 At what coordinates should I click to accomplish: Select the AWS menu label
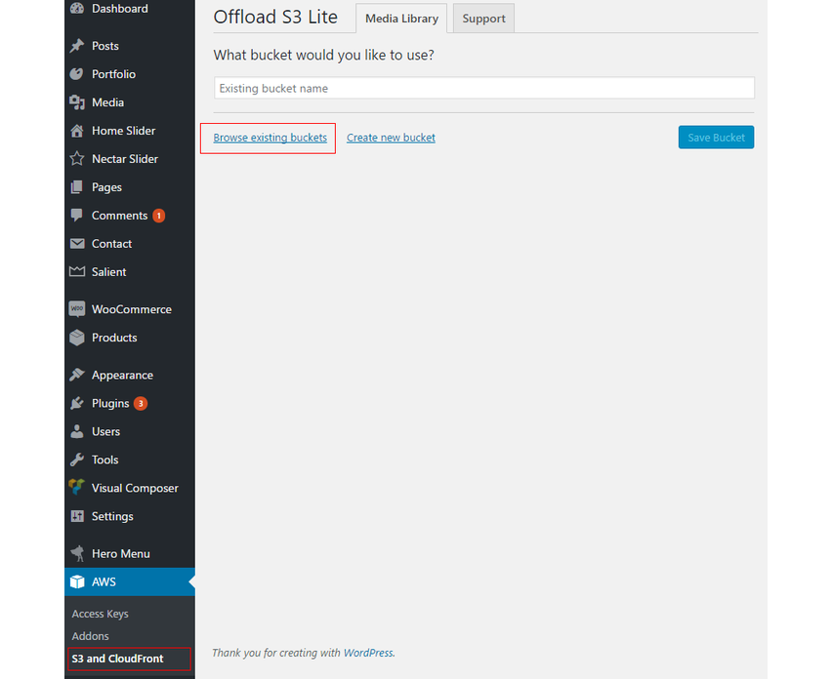[x=104, y=582]
